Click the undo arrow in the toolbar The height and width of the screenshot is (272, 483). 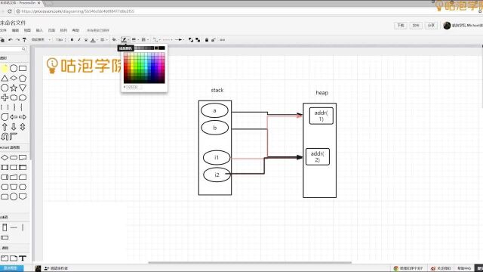pos(10,40)
